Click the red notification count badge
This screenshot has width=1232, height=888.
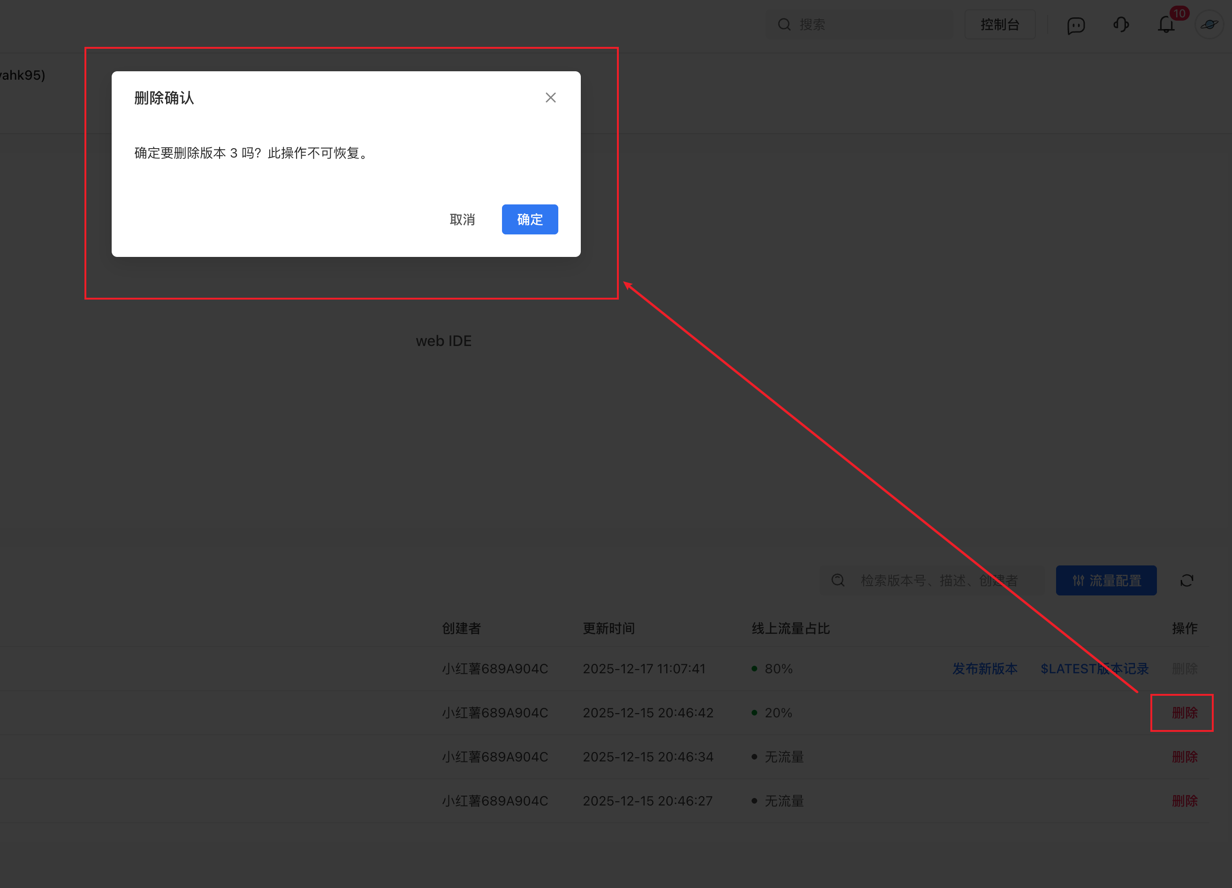coord(1179,13)
